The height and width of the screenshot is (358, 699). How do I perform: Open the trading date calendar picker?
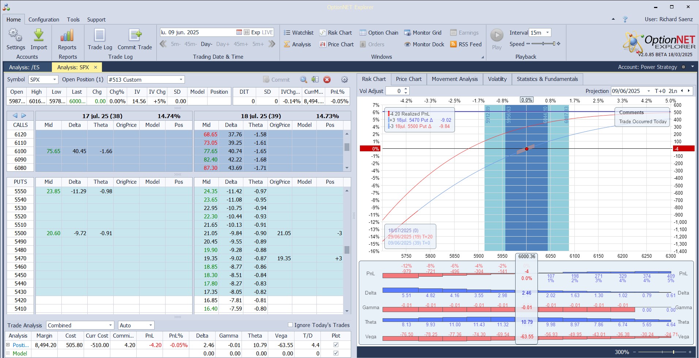(239, 32)
